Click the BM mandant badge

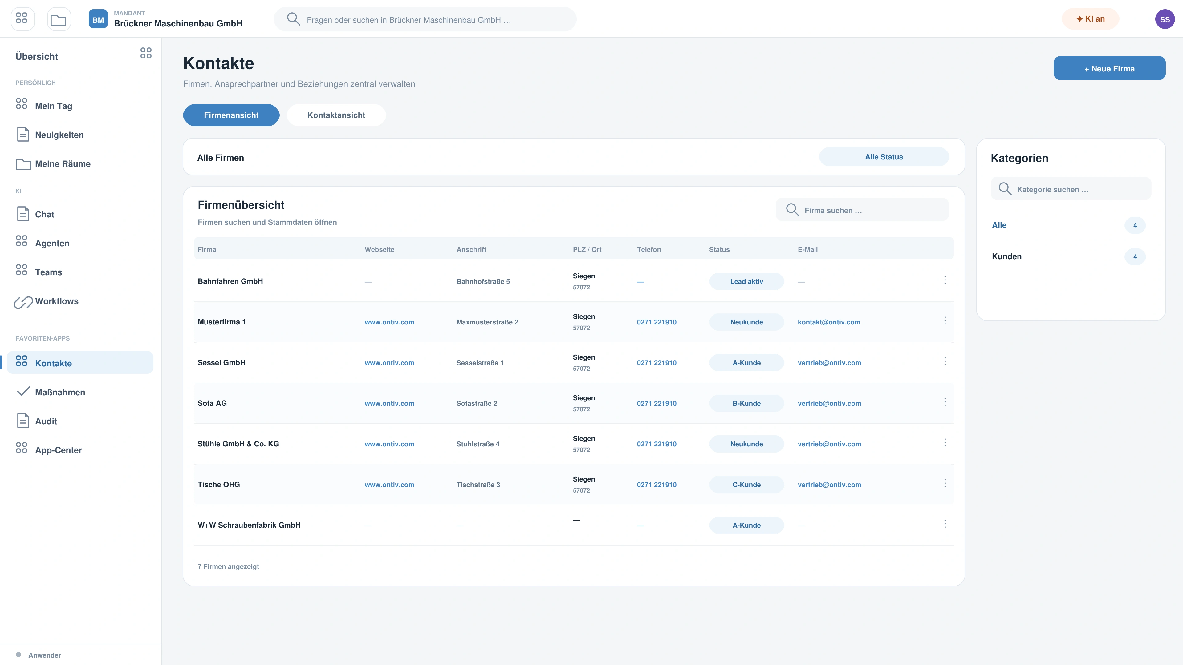(98, 19)
